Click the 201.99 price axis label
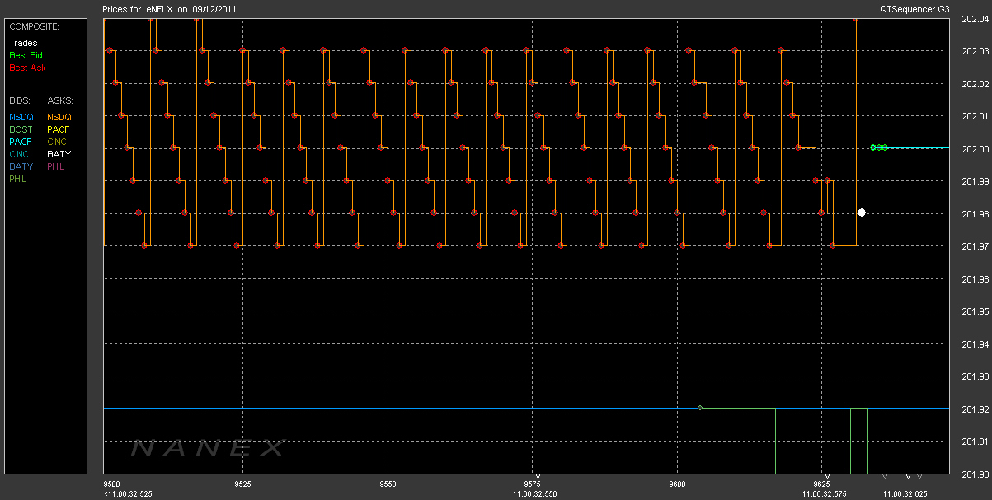The image size is (992, 500). 976,181
